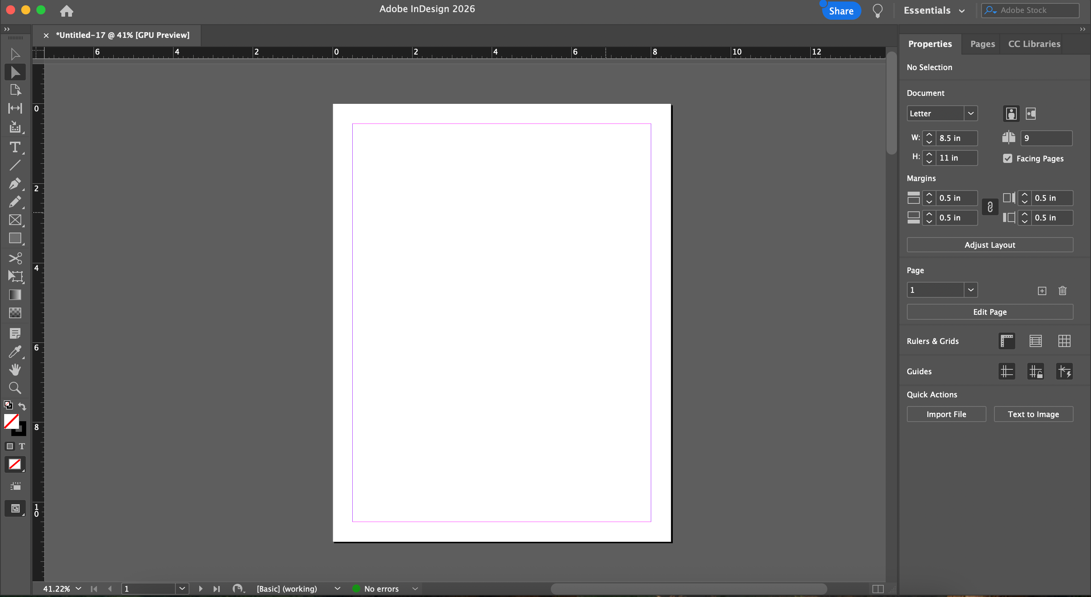Toggle the margins link chain button
The height and width of the screenshot is (597, 1091).
[x=990, y=207]
